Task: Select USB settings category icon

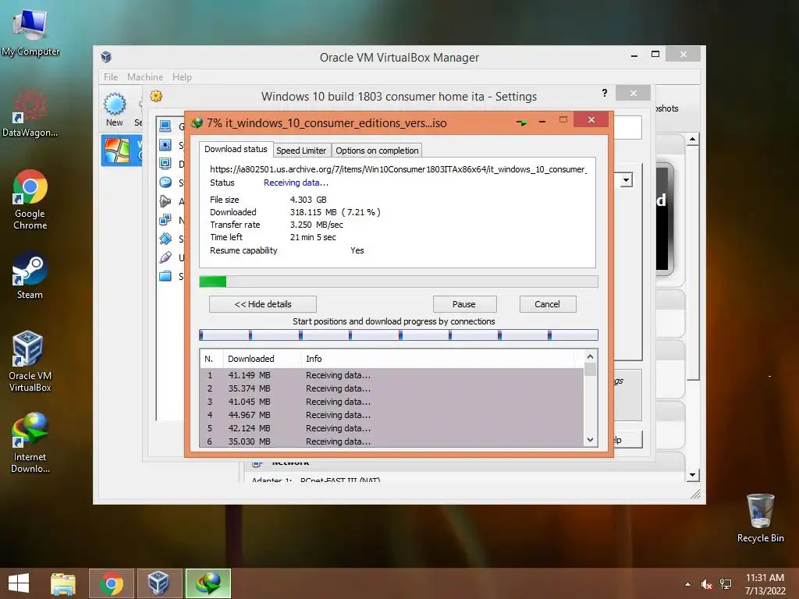Action: point(165,257)
